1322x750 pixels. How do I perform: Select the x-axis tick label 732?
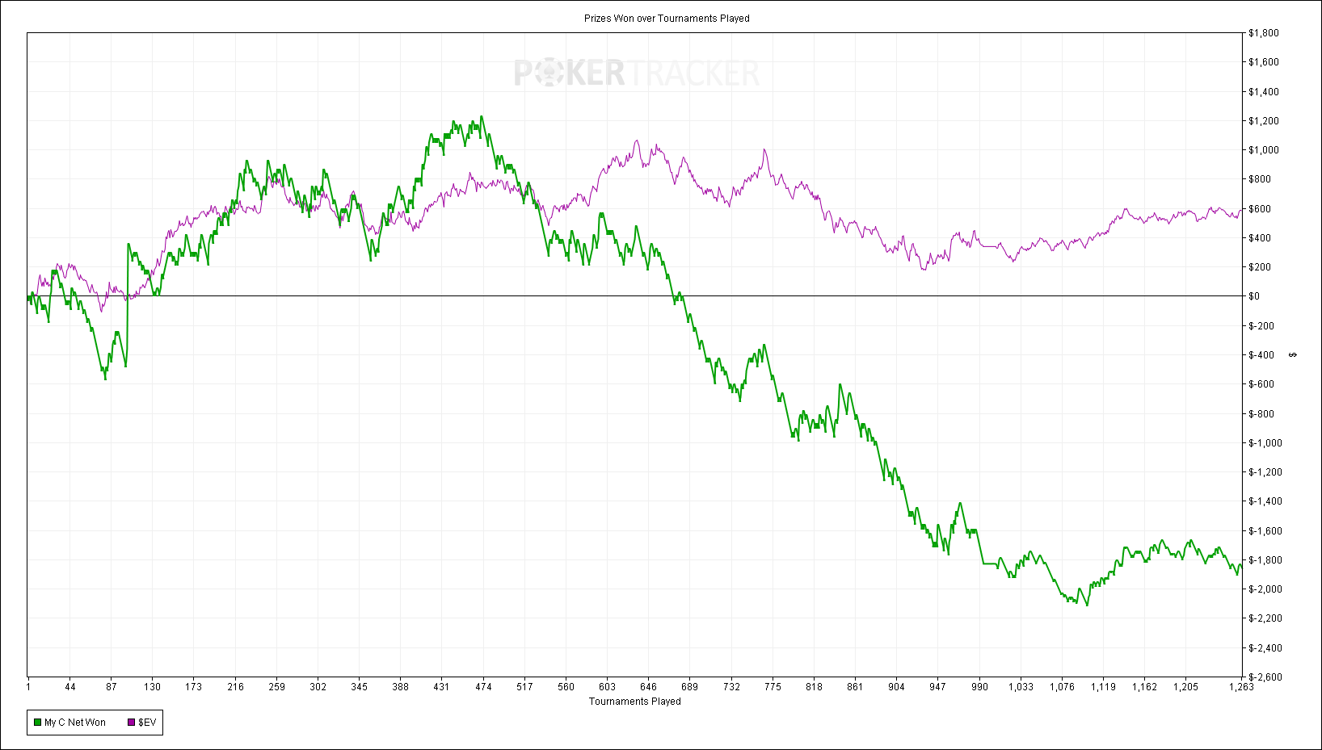pyautogui.click(x=732, y=687)
